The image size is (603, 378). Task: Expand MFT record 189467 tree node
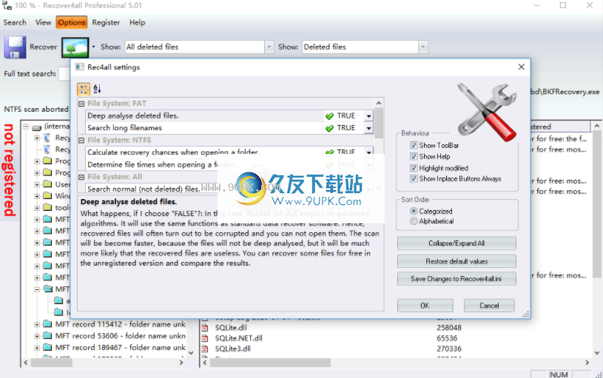point(37,348)
